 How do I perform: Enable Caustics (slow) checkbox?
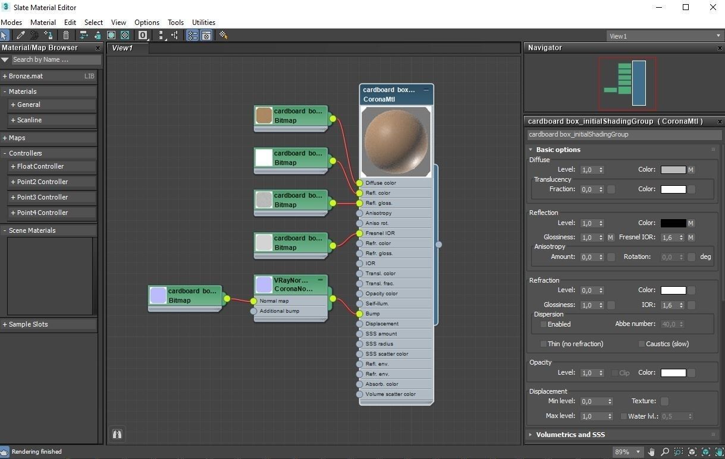tap(641, 344)
